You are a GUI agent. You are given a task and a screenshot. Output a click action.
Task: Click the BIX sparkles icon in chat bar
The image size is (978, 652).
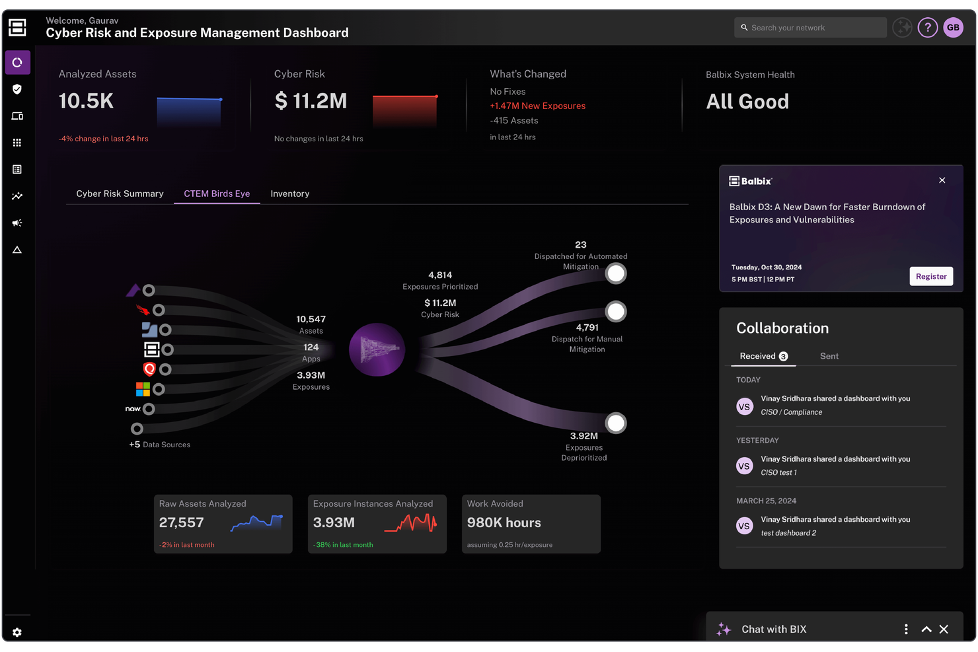[x=724, y=628]
